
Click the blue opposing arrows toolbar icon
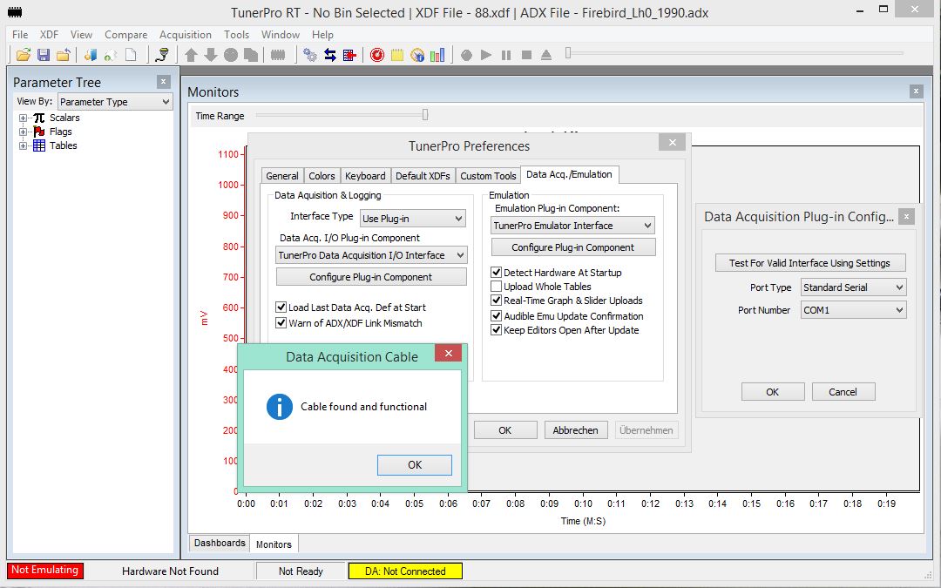click(x=330, y=55)
